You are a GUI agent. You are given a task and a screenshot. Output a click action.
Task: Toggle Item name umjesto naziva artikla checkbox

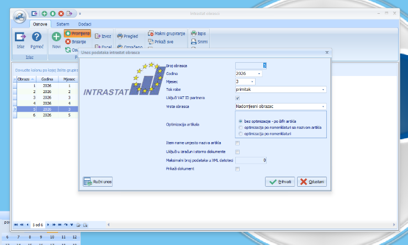(x=237, y=143)
